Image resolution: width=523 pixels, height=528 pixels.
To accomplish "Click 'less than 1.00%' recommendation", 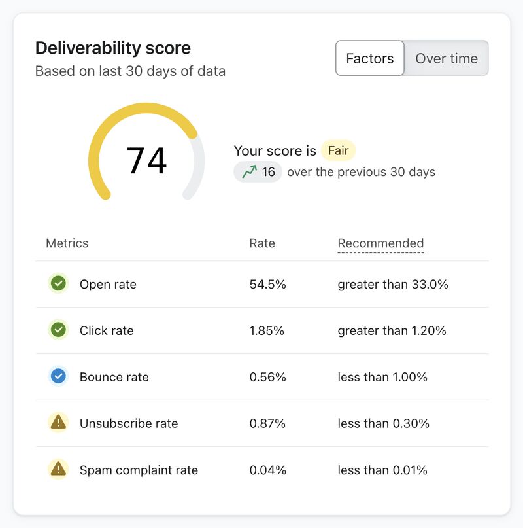I will (x=382, y=377).
